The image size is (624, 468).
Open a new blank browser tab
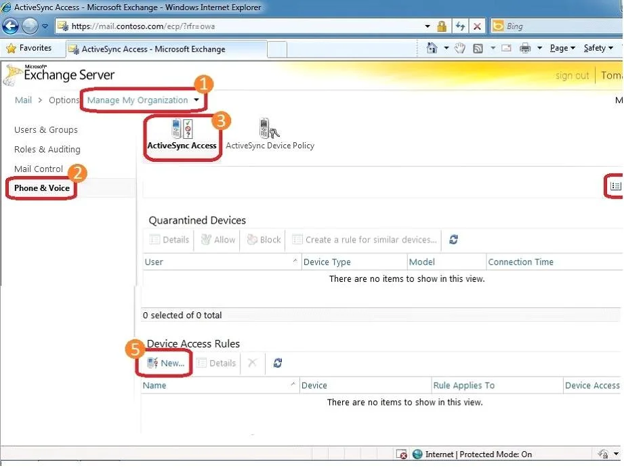click(x=277, y=49)
